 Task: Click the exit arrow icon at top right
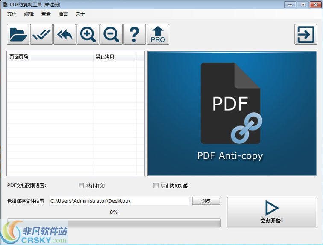click(x=306, y=34)
